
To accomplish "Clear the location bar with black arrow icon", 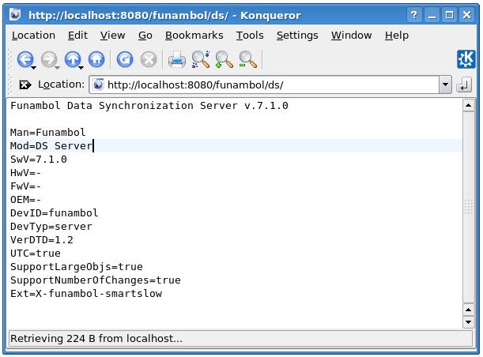I will point(25,85).
